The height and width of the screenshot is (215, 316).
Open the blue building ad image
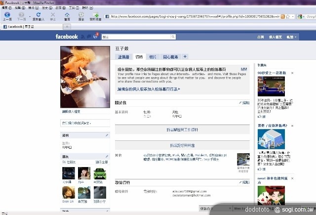click(271, 139)
